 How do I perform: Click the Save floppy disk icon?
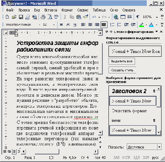(x=21, y=17)
